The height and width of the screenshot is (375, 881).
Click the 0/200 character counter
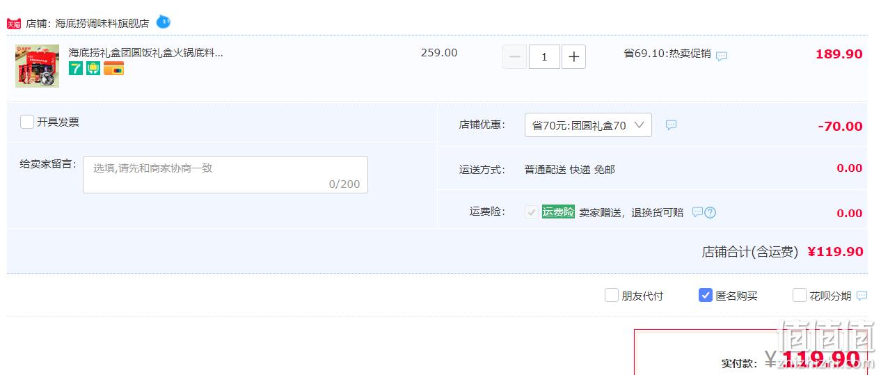click(x=344, y=184)
